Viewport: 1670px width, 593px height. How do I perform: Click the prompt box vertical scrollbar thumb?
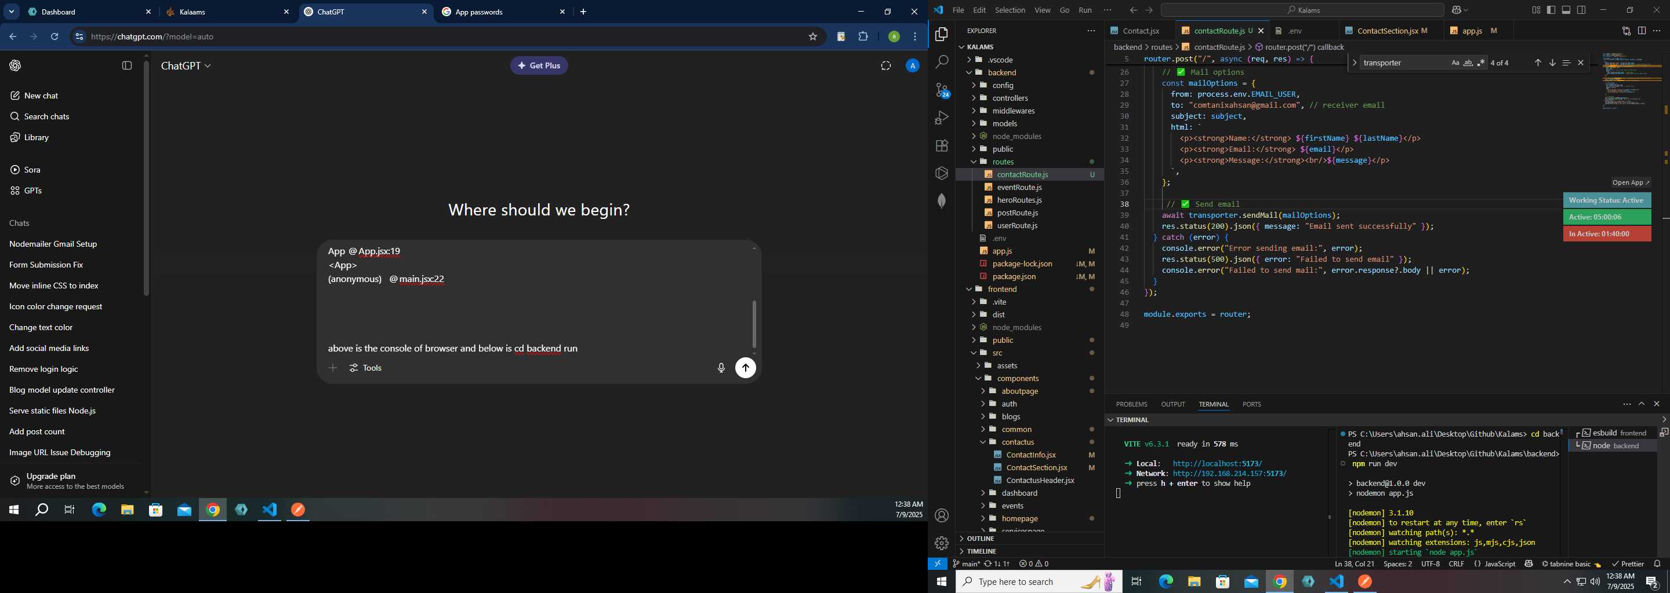click(754, 324)
